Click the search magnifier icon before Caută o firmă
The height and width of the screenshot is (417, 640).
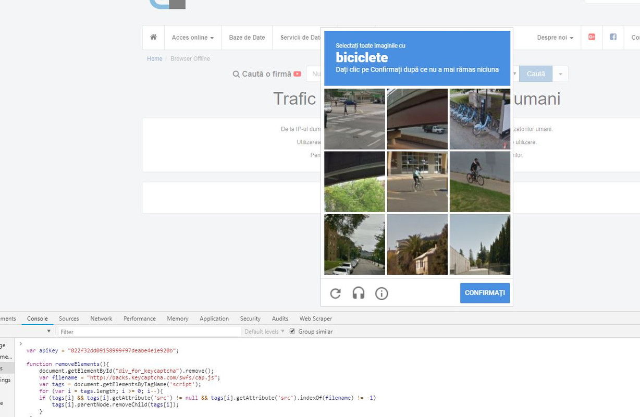tap(236, 74)
